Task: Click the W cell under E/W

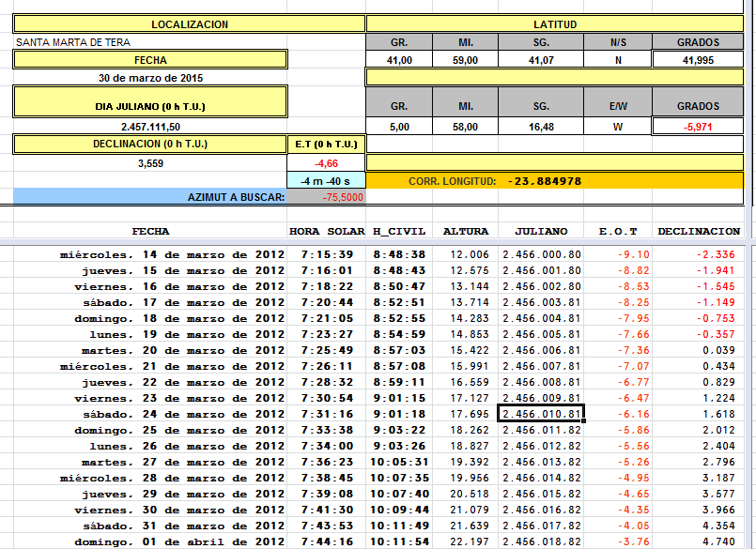Action: 618,126
